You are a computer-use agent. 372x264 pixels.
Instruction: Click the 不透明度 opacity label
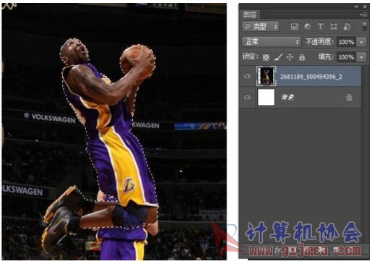319,42
